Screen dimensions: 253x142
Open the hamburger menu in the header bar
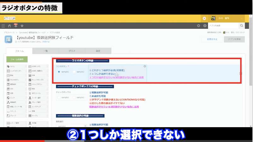click(3, 26)
